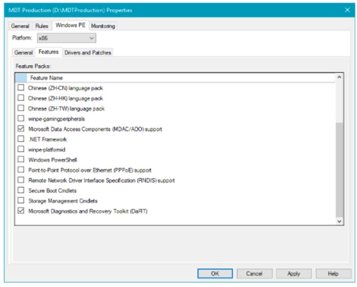Uncheck the MDAC/ADO support checkbox
The height and width of the screenshot is (287, 357).
21,129
